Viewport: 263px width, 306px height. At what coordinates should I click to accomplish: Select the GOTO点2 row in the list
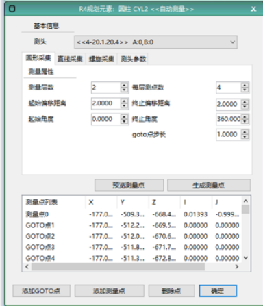point(132,236)
